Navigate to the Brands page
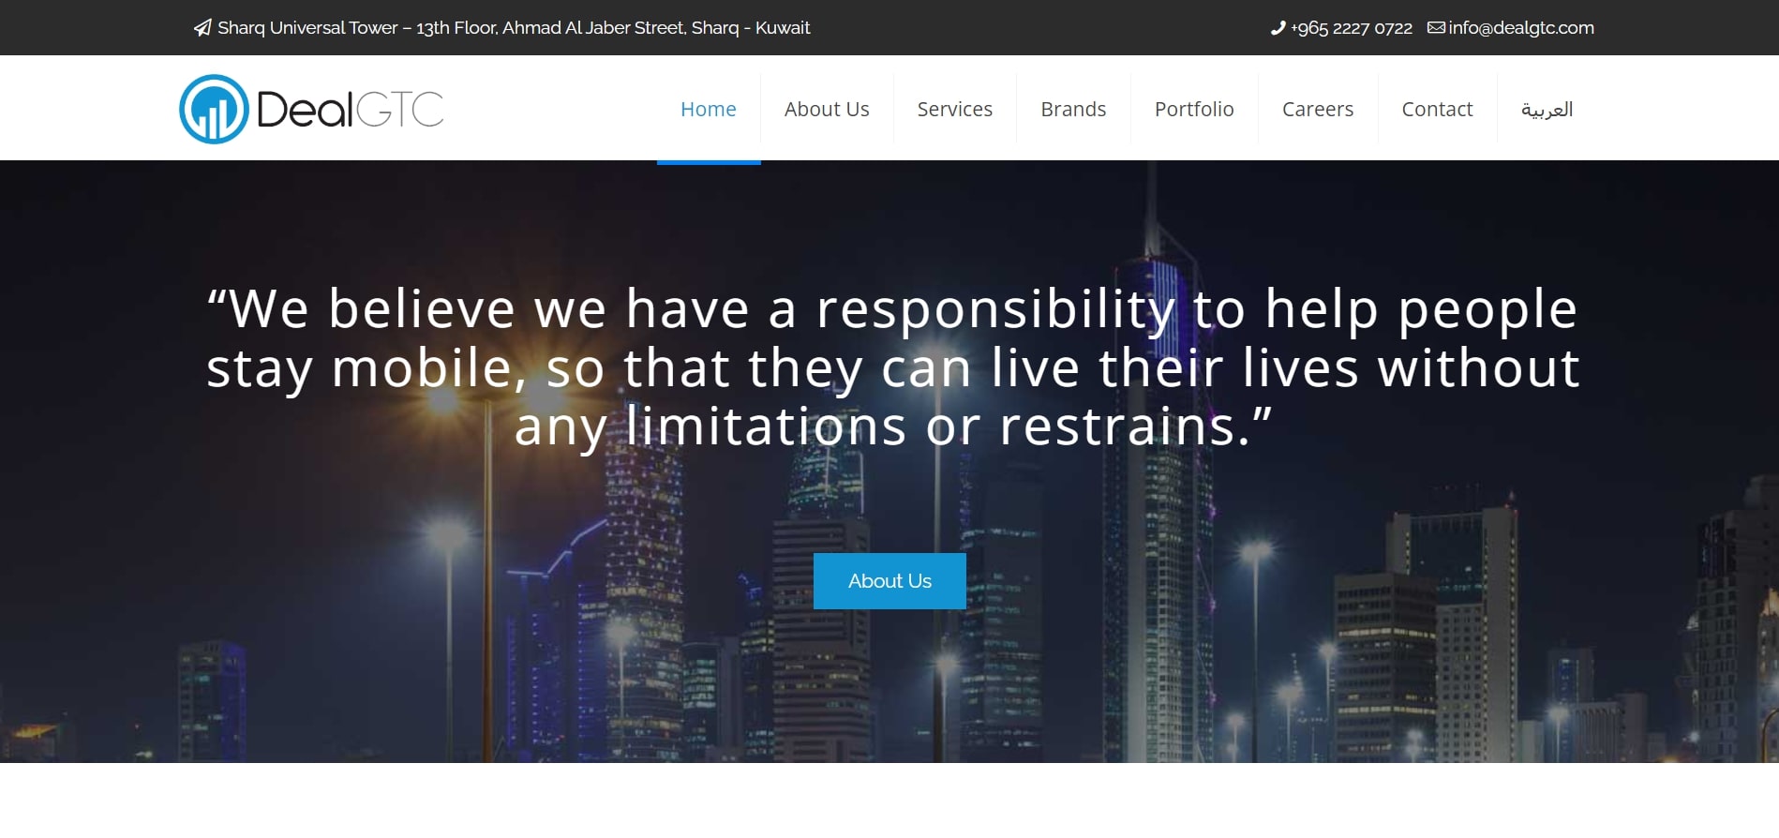Image resolution: width=1779 pixels, height=838 pixels. click(1073, 110)
